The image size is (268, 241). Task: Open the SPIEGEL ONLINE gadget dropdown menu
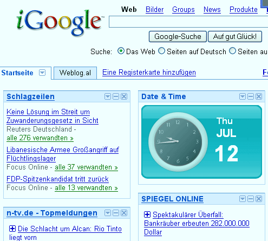[243, 199]
